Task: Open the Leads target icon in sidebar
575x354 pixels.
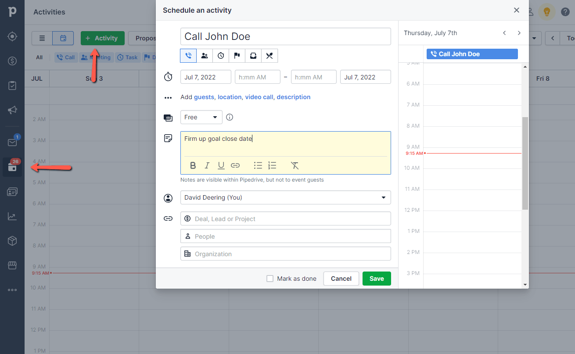Action: click(x=12, y=36)
